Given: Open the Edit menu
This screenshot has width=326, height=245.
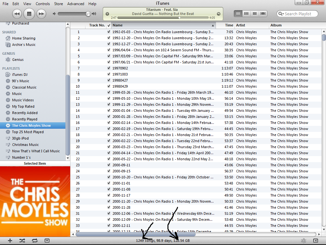Looking at the screenshot, I should pos(16,4).
